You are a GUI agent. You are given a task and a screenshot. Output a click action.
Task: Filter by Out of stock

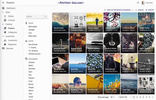coord(33,45)
